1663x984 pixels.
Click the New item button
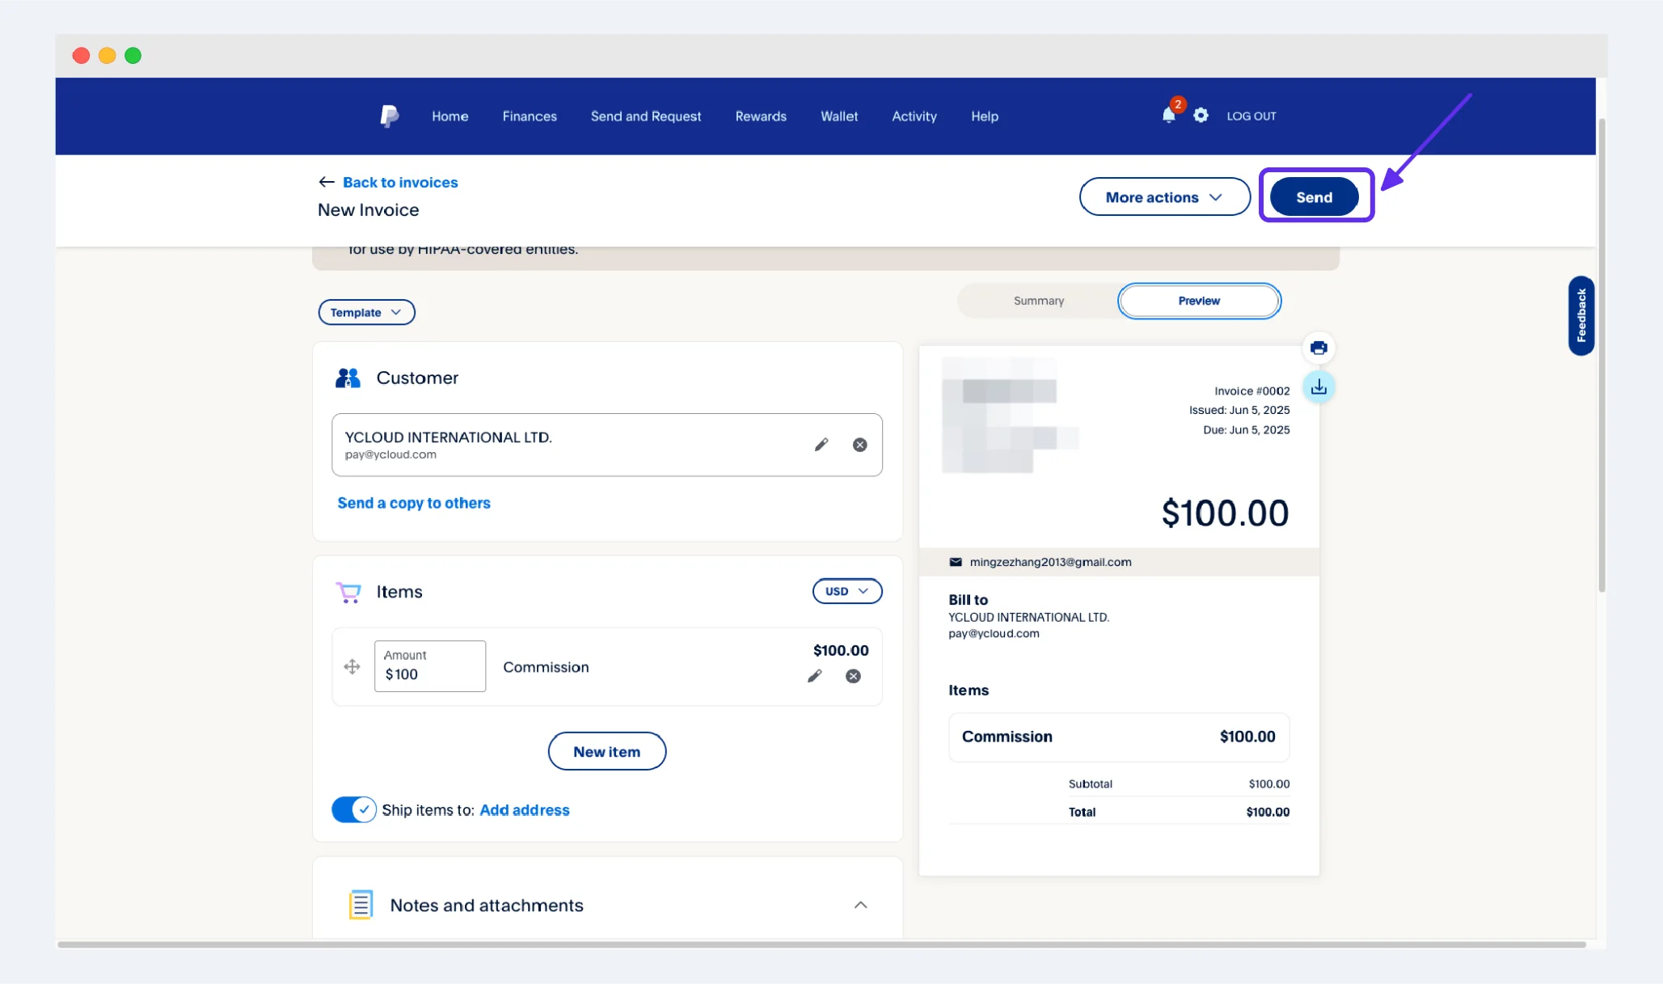pyautogui.click(x=607, y=751)
